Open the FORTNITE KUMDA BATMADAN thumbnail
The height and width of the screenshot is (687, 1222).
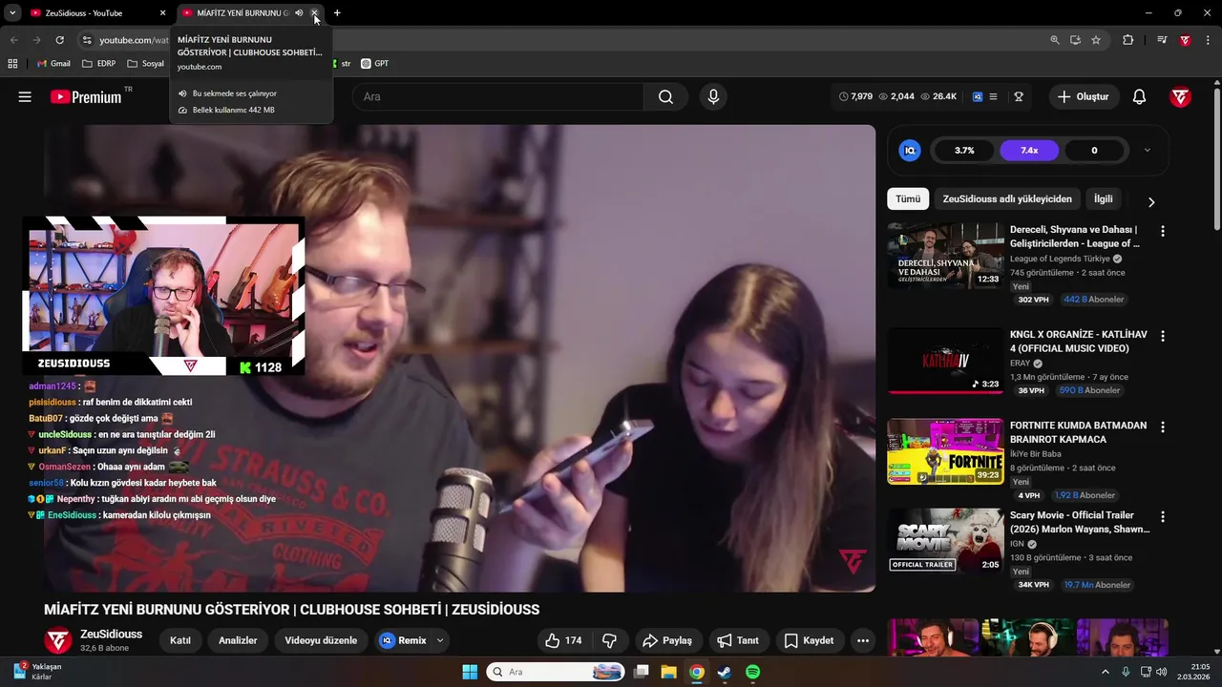click(x=945, y=451)
